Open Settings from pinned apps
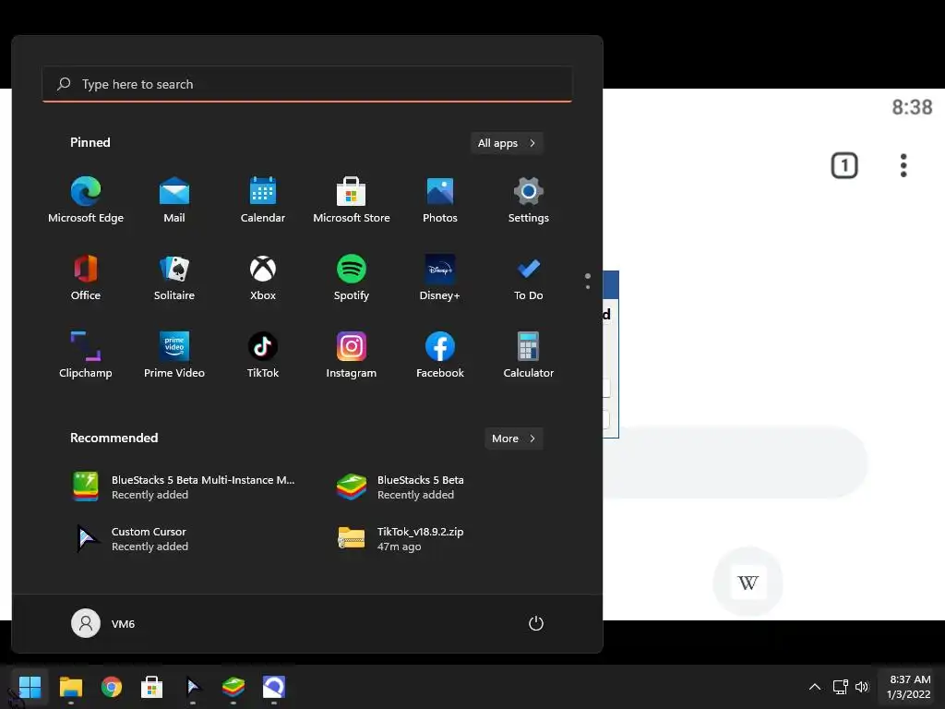This screenshot has height=709, width=945. 529,200
